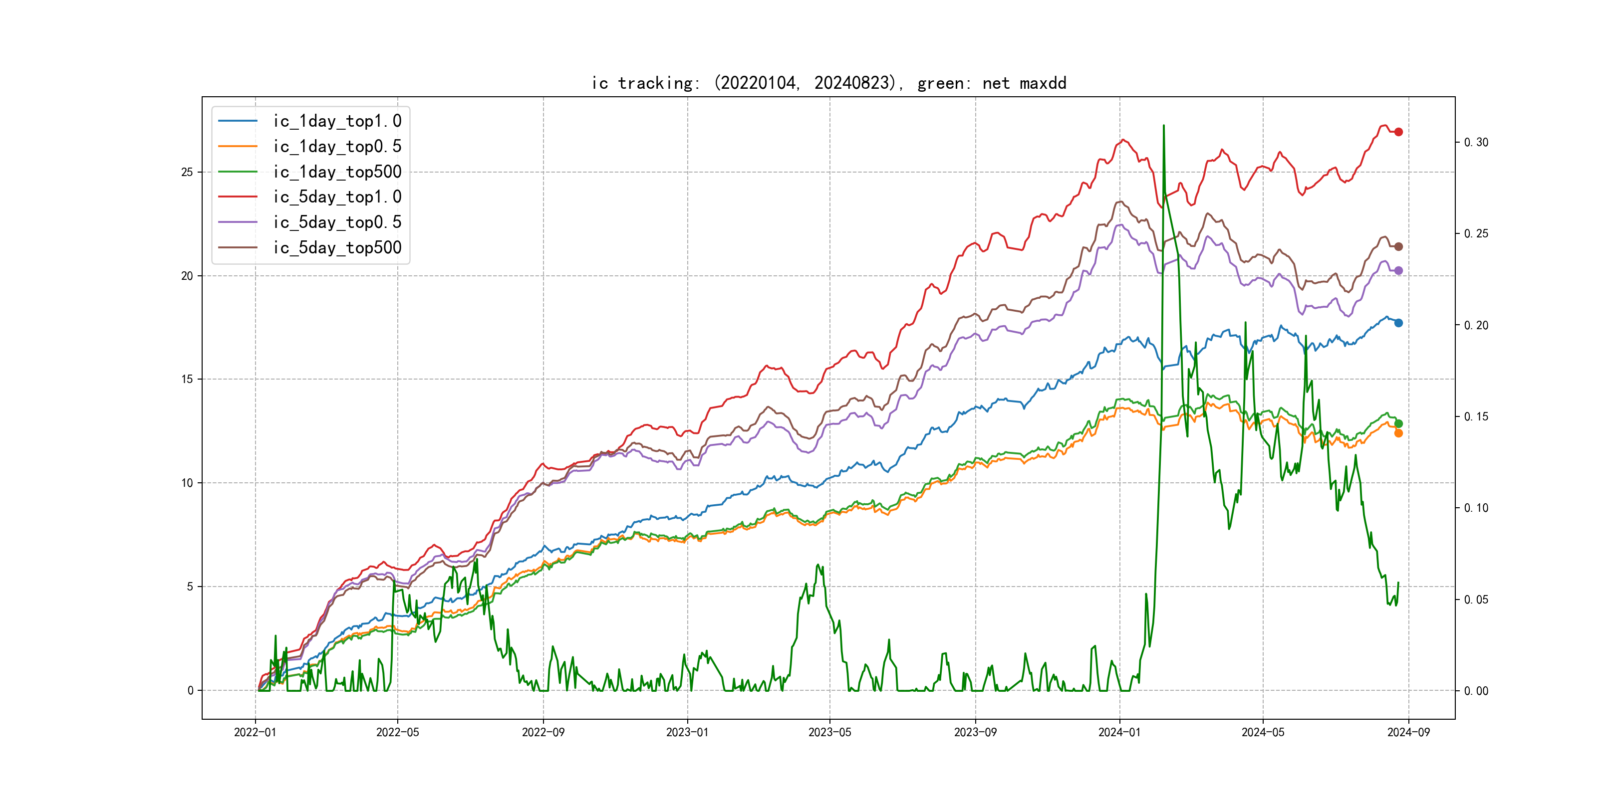The height and width of the screenshot is (808, 1617).
Task: Click the blue endpoint marker dot
Action: (1398, 322)
